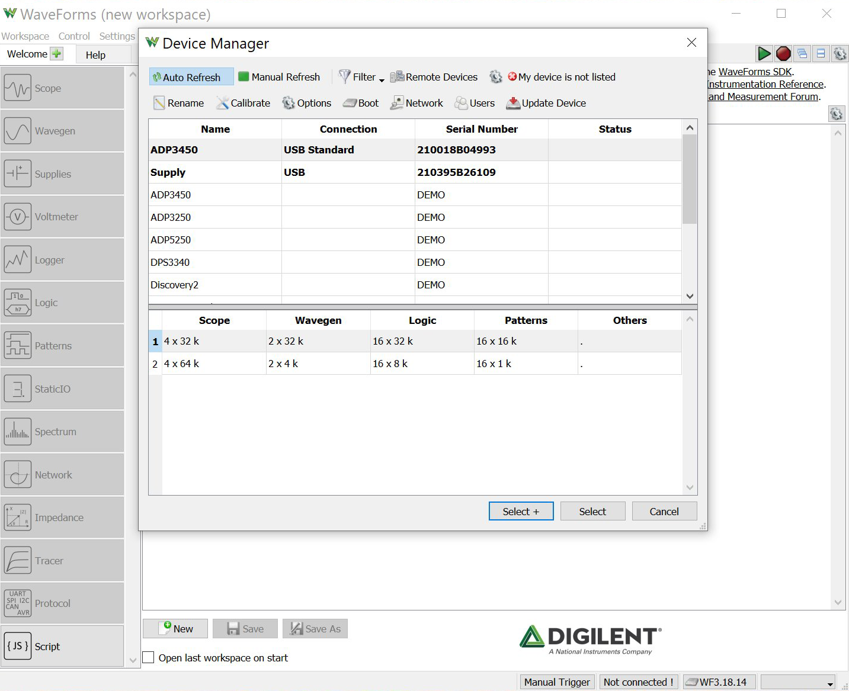Select the Supply USB device row
The image size is (849, 691).
415,172
